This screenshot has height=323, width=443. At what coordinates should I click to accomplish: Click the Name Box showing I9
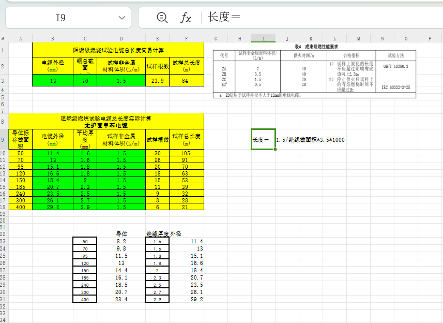60,18
